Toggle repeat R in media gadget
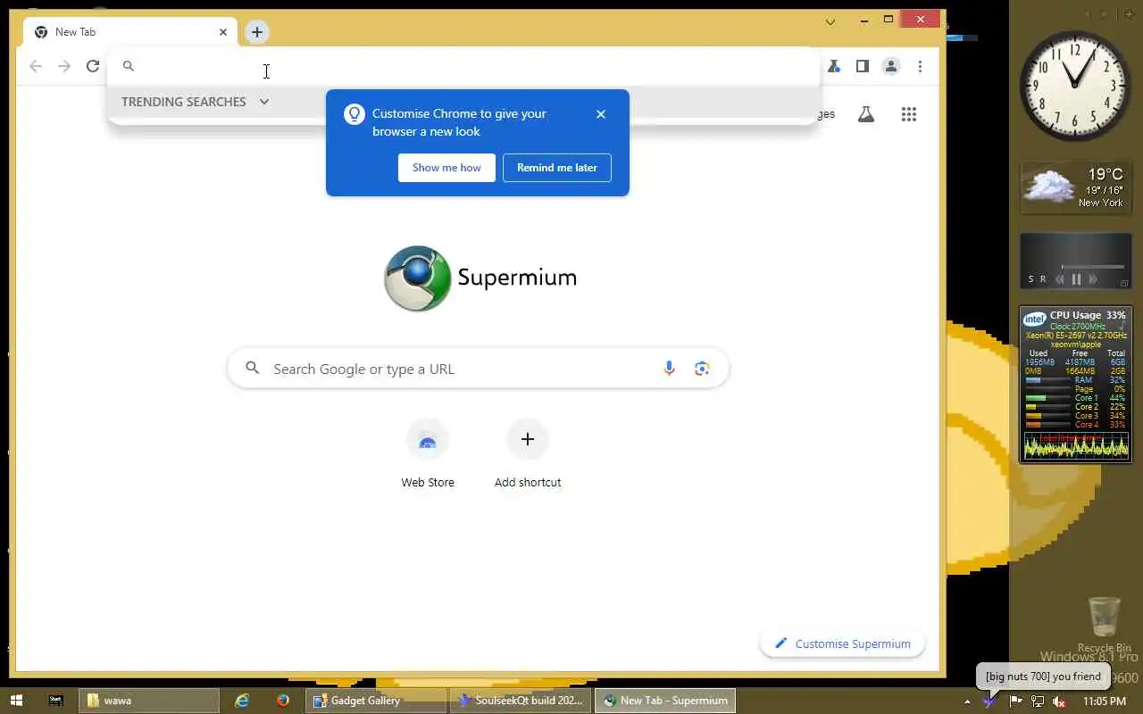 pos(1042,279)
